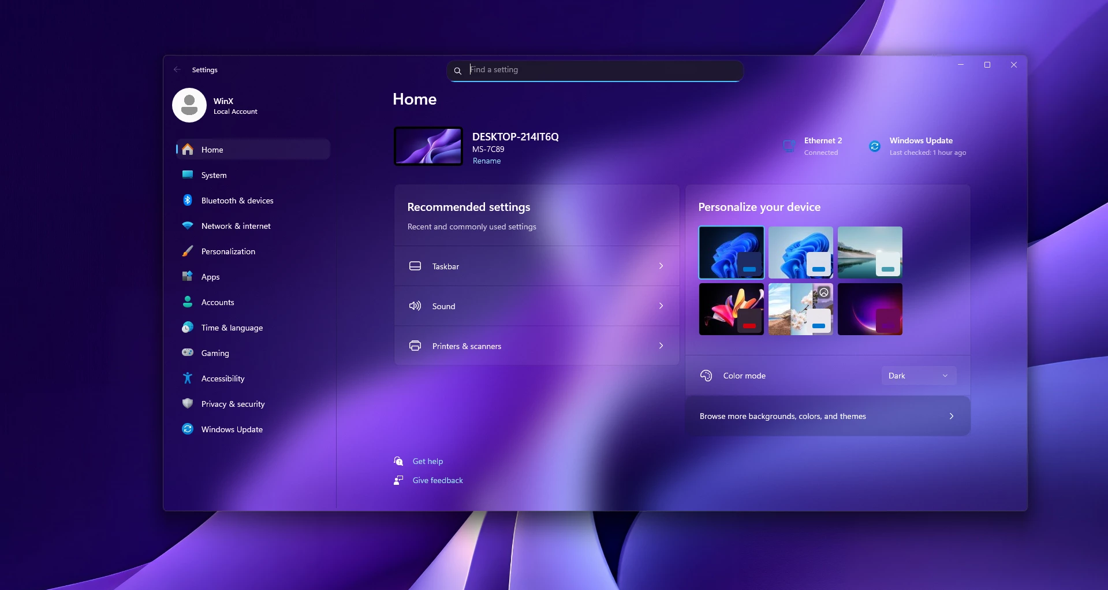Select Personalization in sidebar

[x=253, y=251]
